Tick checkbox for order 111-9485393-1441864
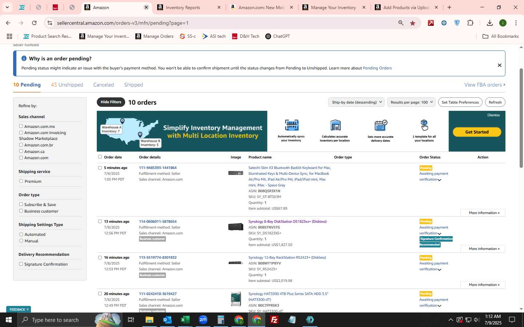Image resolution: width=524 pixels, height=327 pixels. (100, 168)
